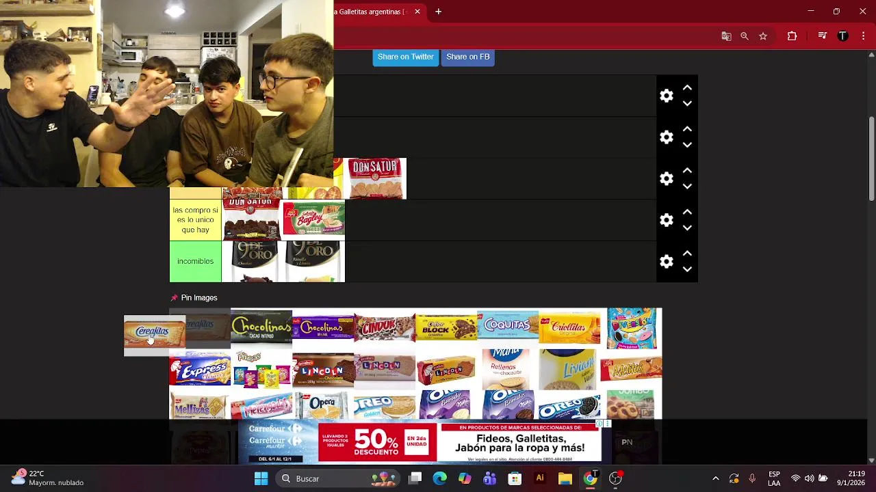The width and height of the screenshot is (876, 492).
Task: Move the second tier row down
Action: click(x=687, y=145)
